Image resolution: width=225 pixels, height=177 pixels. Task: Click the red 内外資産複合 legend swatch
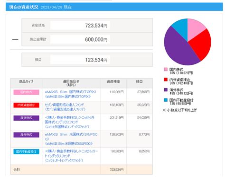[x=166, y=80]
